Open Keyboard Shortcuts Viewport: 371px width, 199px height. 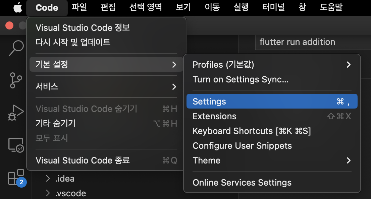[x=272, y=131]
